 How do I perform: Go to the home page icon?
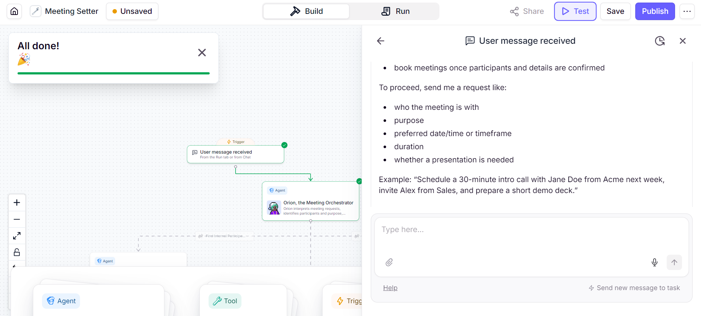coord(14,11)
